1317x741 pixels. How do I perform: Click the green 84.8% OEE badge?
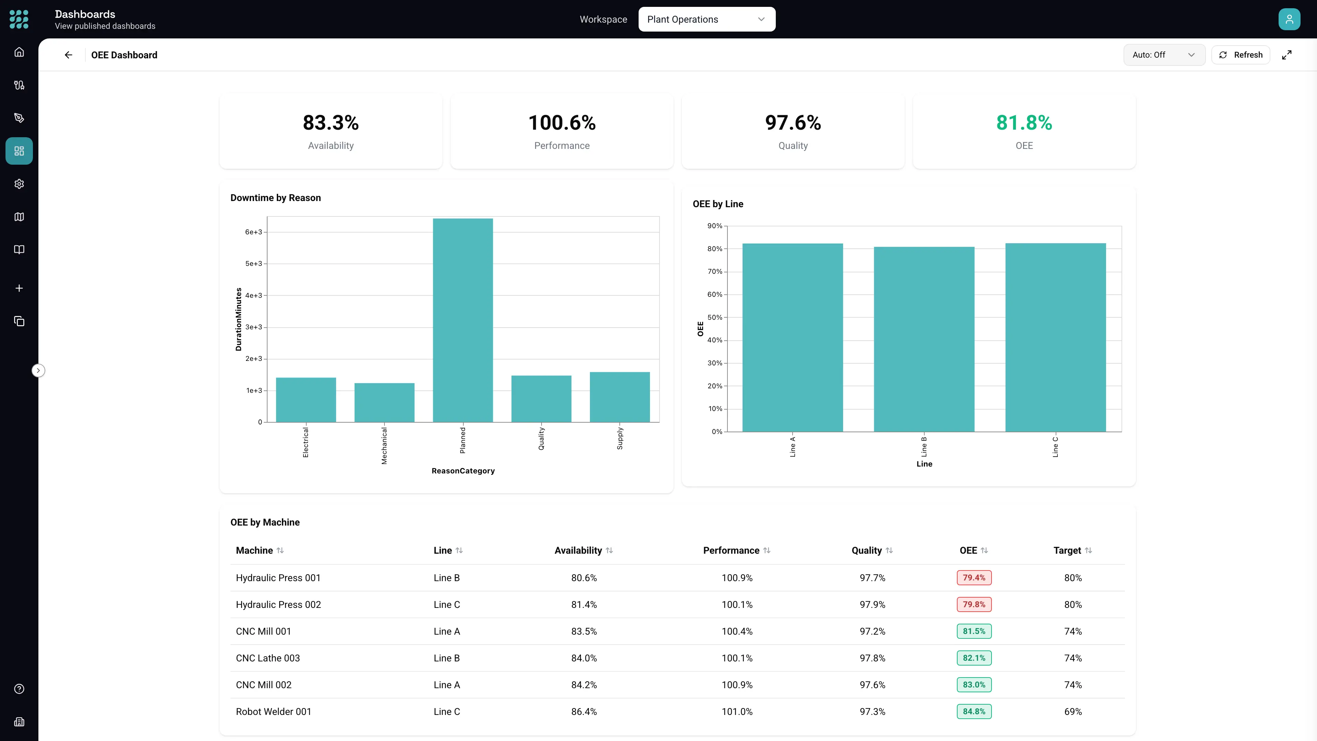974,712
